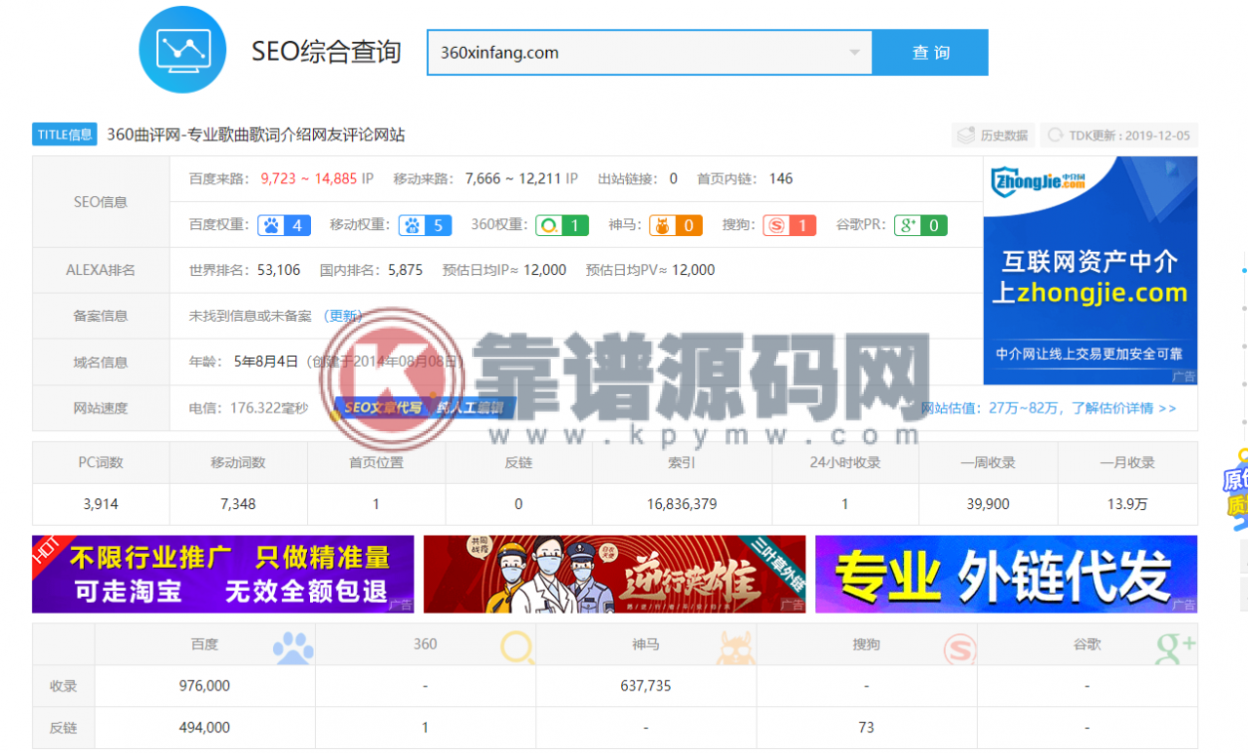Click the SEO综合查询 monitor logo icon
This screenshot has width=1248, height=753.
[182, 50]
